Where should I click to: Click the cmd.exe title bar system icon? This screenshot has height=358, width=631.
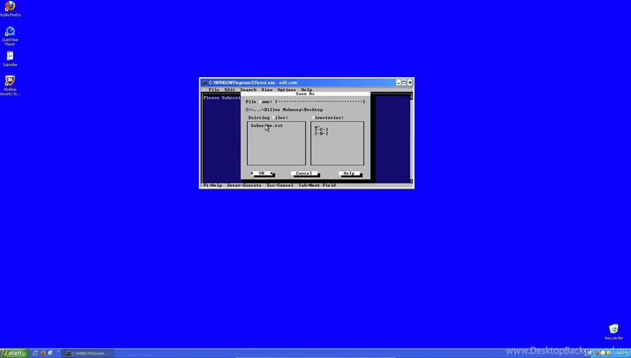pos(204,82)
